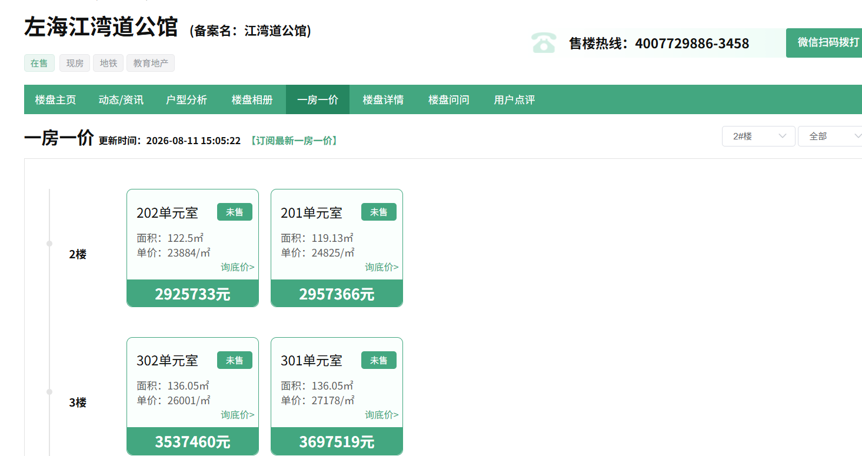Click the 教育地产 tag
The width and height of the screenshot is (862, 456).
151,63
